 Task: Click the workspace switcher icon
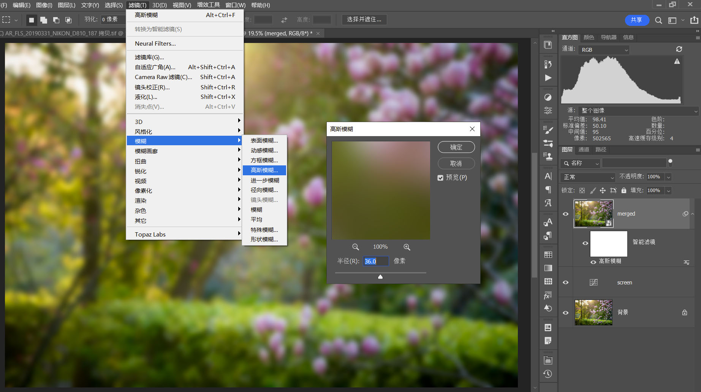[x=672, y=21]
